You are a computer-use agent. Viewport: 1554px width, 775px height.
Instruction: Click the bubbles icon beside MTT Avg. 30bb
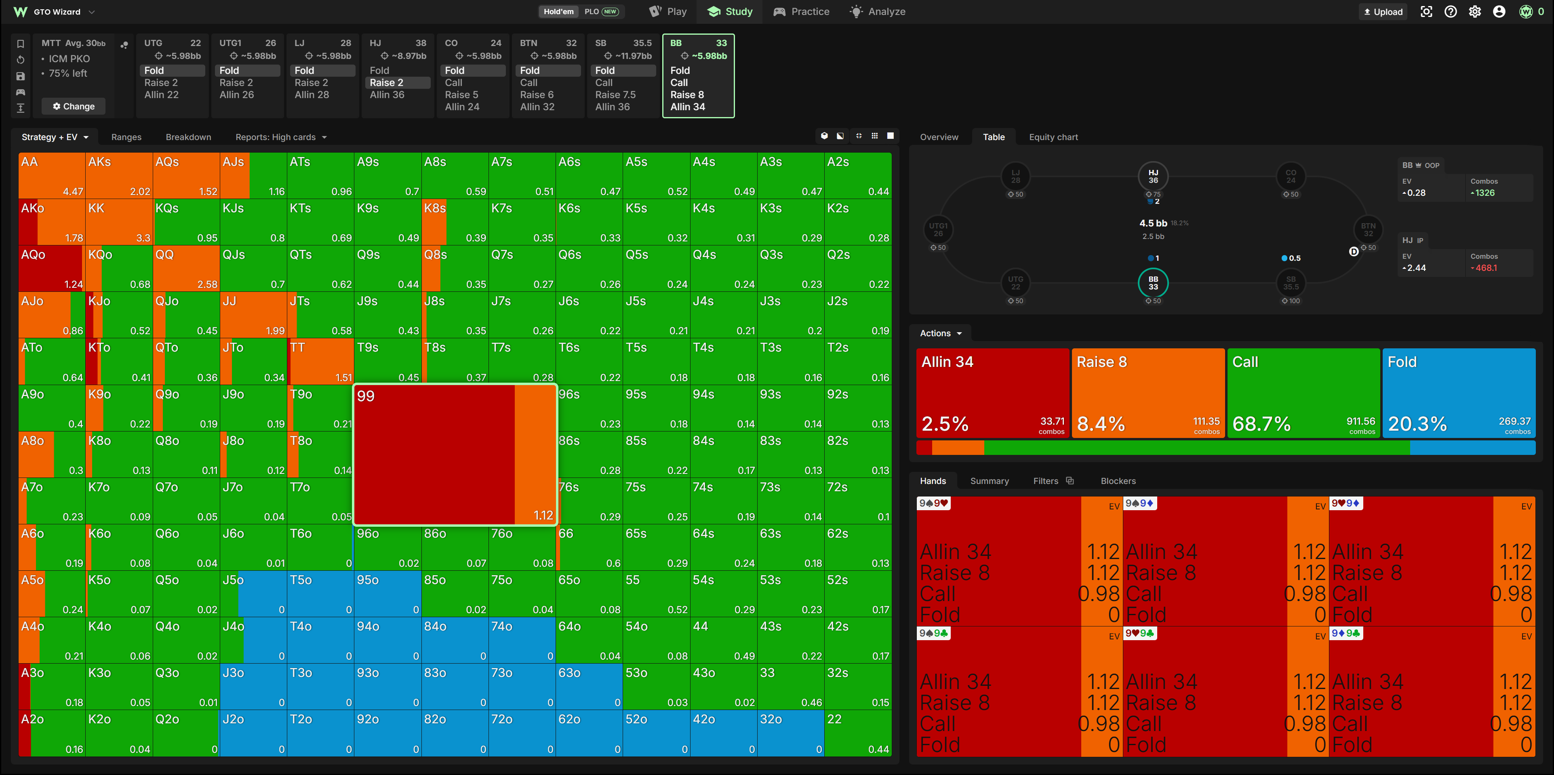[124, 44]
